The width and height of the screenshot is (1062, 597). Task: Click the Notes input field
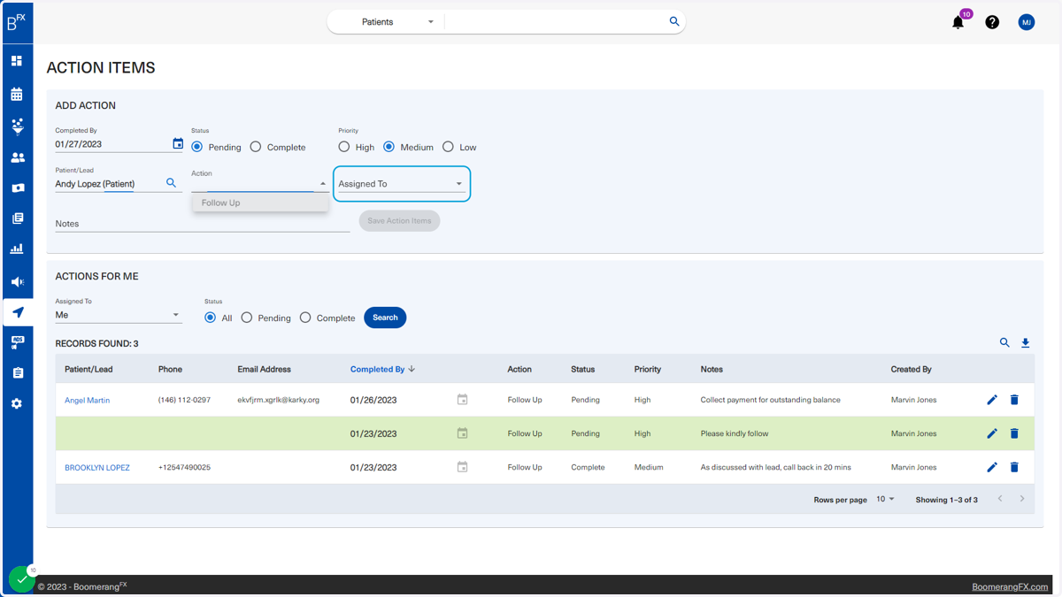tap(203, 224)
